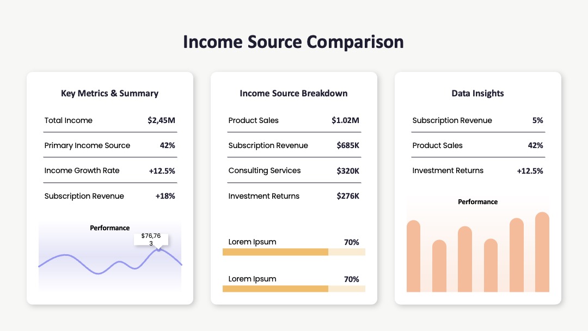
Task: Click Consulting Services row label
Action: point(265,170)
